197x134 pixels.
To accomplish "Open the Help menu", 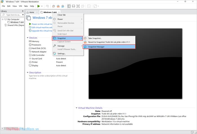I will pyautogui.click(x=32, y=6).
